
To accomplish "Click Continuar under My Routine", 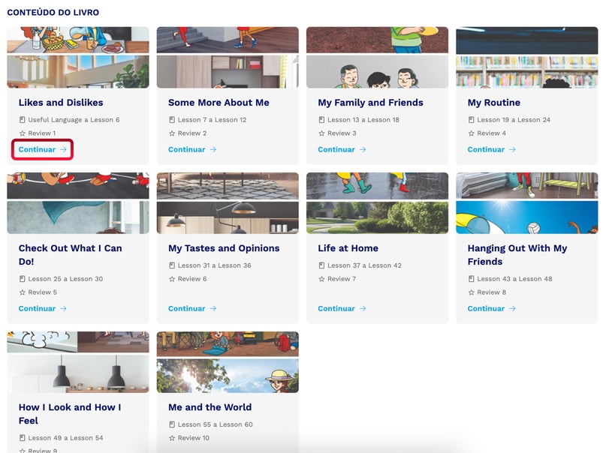I will coord(491,149).
